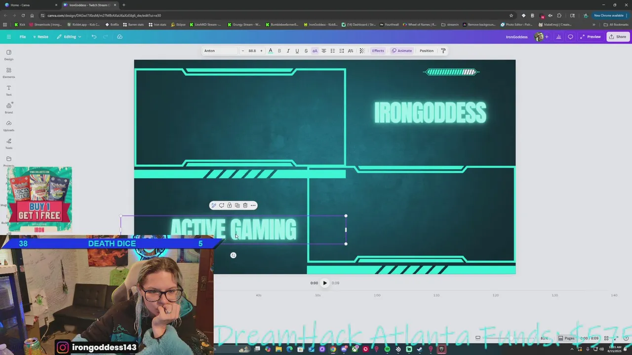
Task: Select the copy style paint roller
Action: click(443, 51)
